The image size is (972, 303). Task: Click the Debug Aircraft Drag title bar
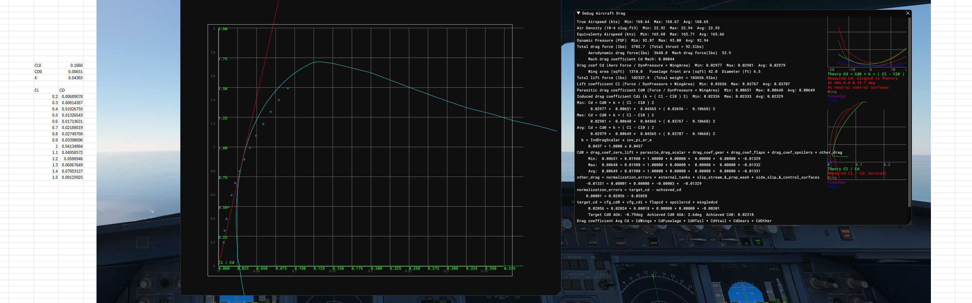pos(743,13)
